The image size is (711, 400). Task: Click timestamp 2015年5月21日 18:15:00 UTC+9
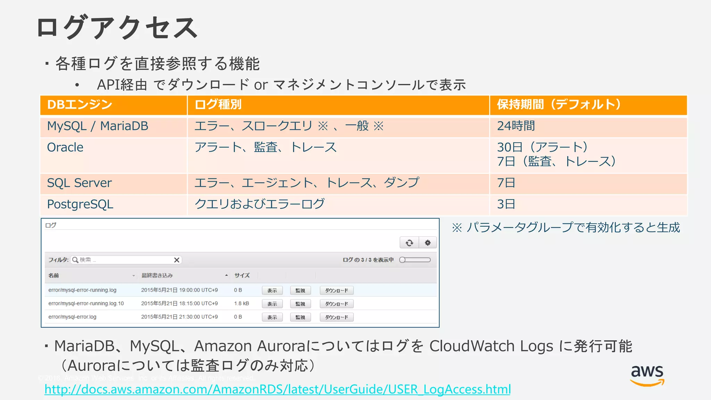pyautogui.click(x=179, y=303)
